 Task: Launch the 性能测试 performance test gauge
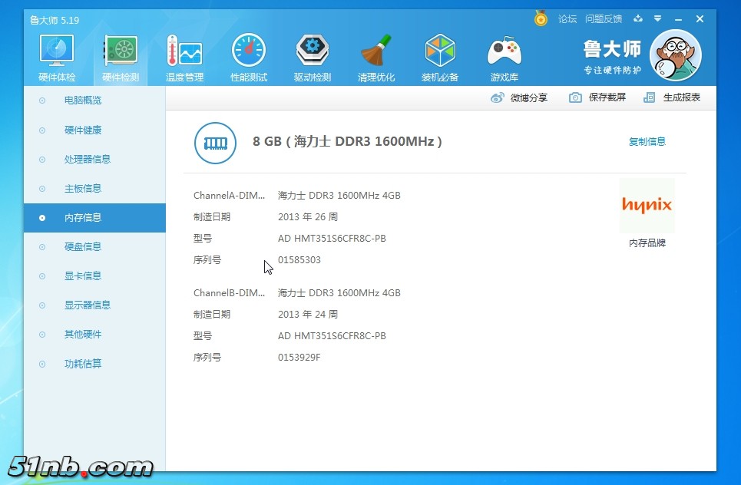point(249,58)
